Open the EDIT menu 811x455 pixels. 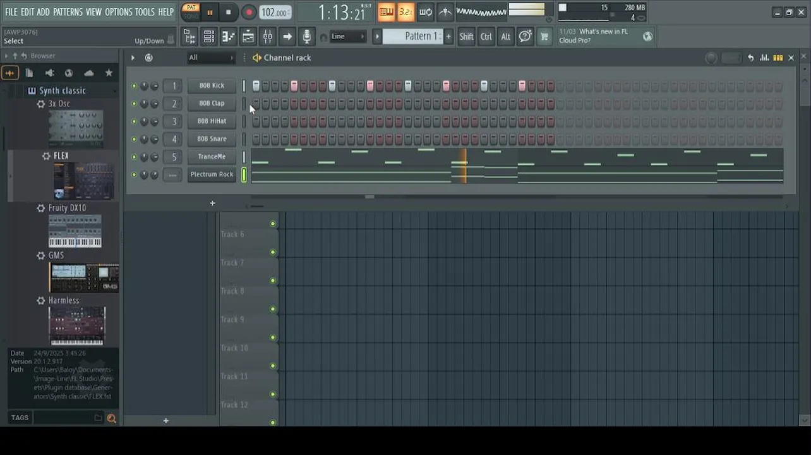click(x=27, y=12)
